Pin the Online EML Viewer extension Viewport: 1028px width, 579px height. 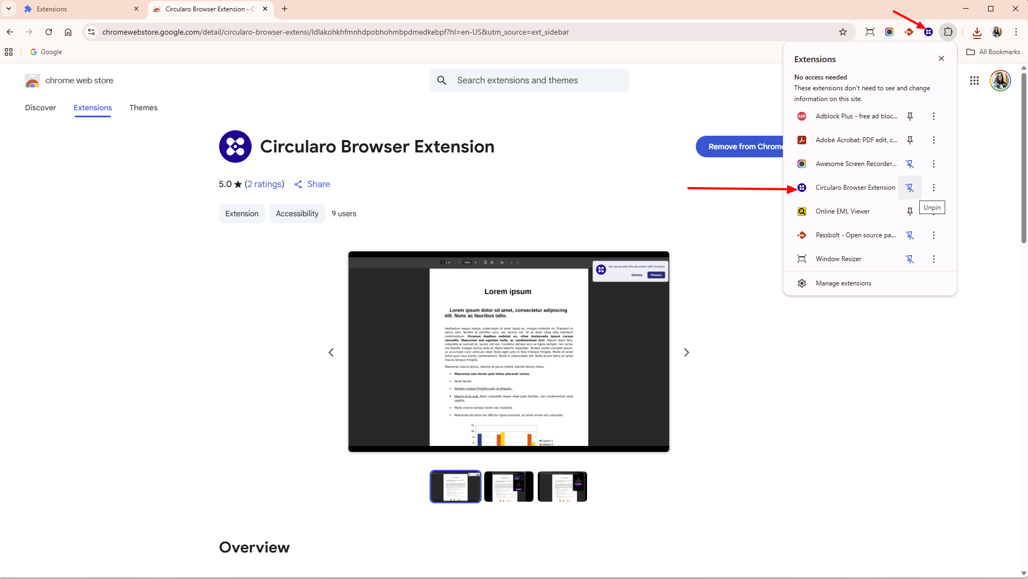coord(910,211)
